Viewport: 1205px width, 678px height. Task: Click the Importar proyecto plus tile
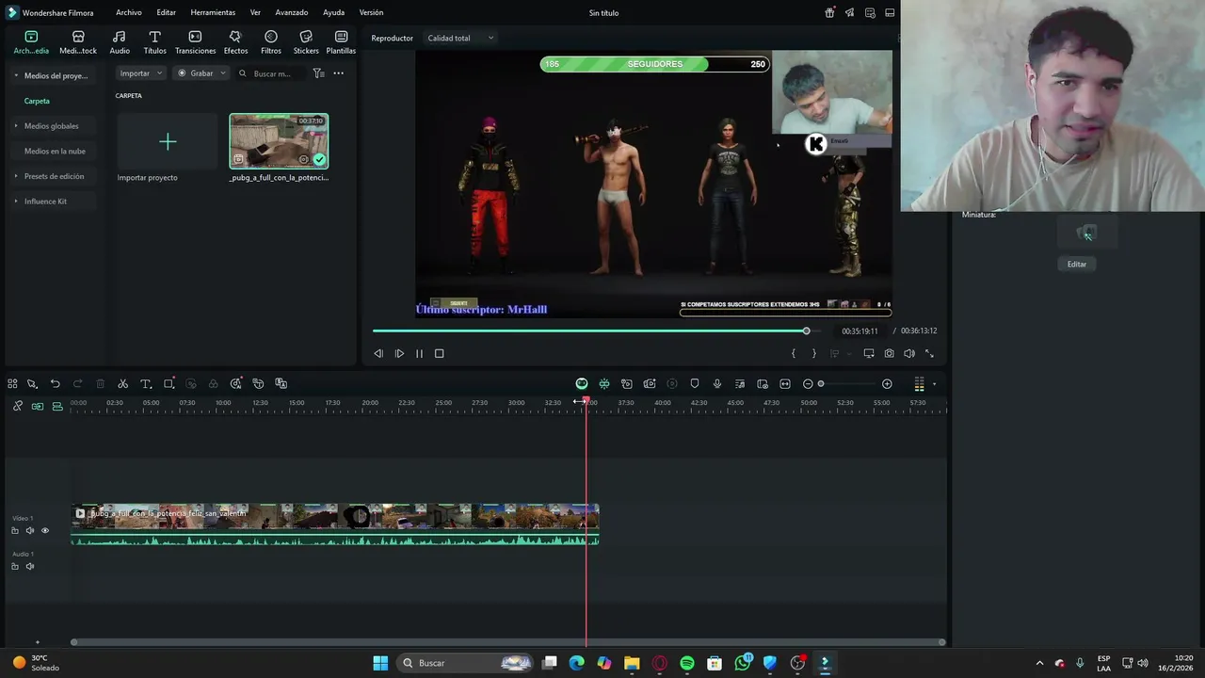pyautogui.click(x=168, y=141)
